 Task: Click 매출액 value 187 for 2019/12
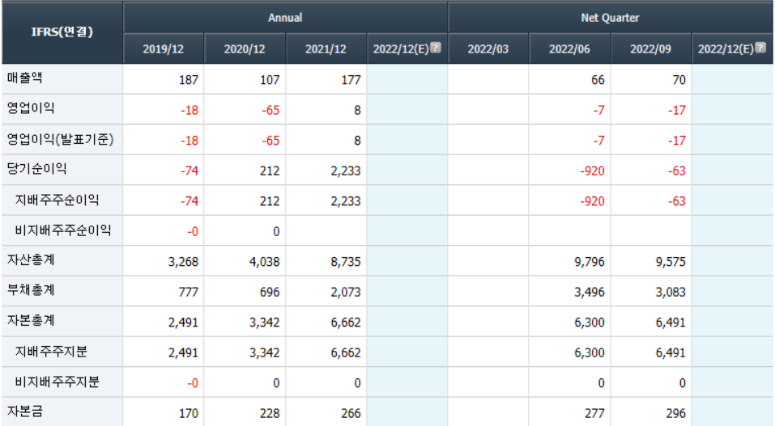pos(189,80)
